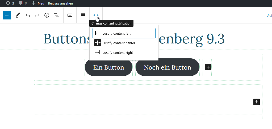Open the comments bubble in admin bar
The width and height of the screenshot is (272, 129).
click(23, 3)
